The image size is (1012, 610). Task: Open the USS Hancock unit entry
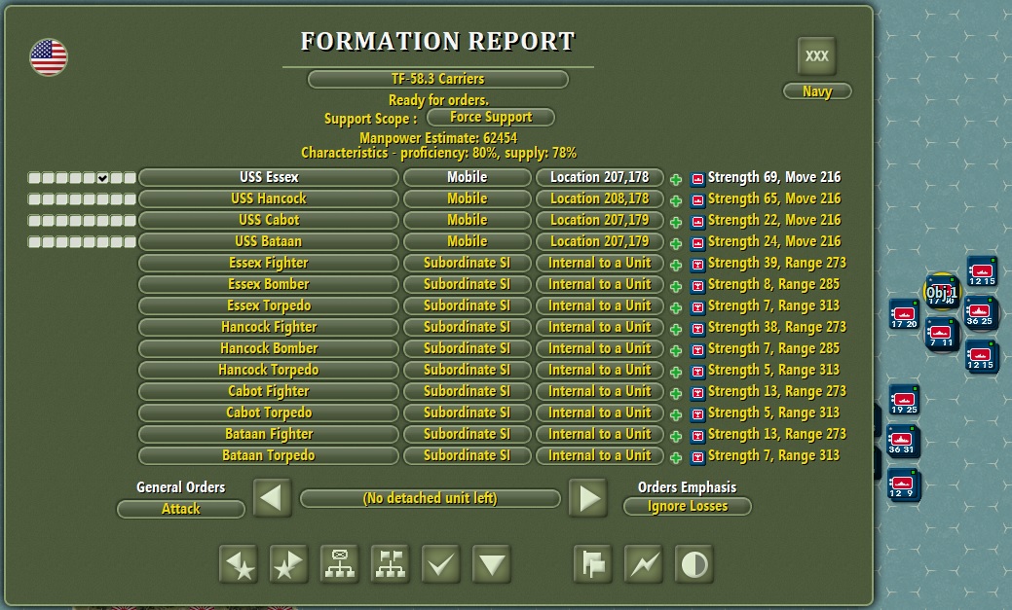click(269, 198)
